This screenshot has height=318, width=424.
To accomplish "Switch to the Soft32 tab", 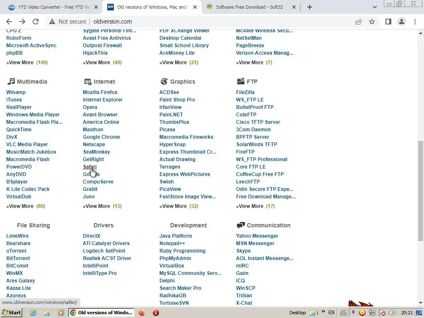I will pyautogui.click(x=251, y=7).
